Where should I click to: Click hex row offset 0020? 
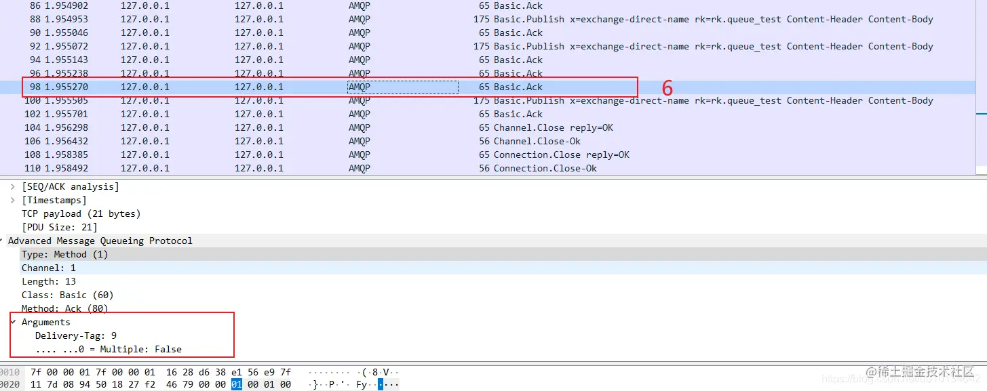point(9,384)
